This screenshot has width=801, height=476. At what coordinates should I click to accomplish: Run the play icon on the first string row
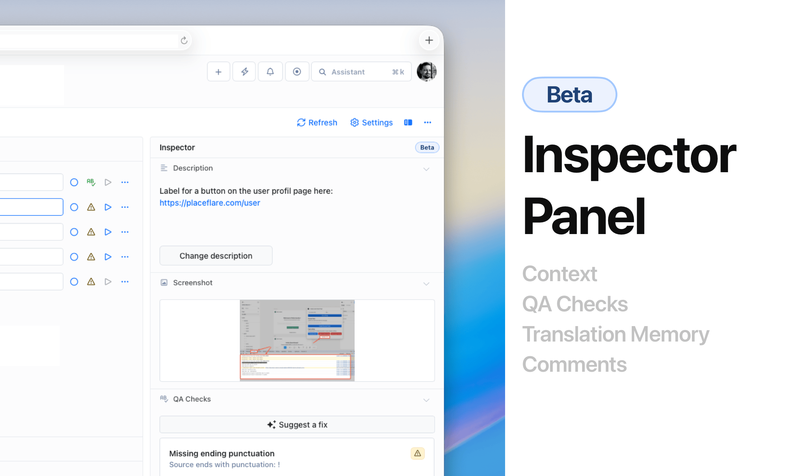tap(108, 182)
